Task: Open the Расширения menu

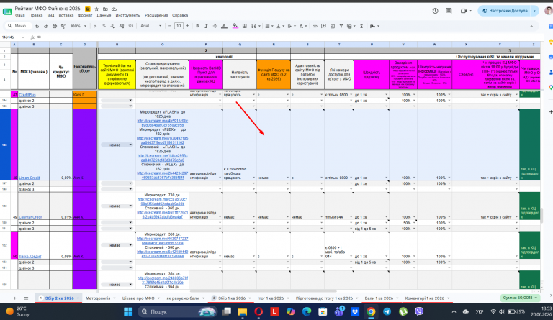Action: [x=156, y=16]
